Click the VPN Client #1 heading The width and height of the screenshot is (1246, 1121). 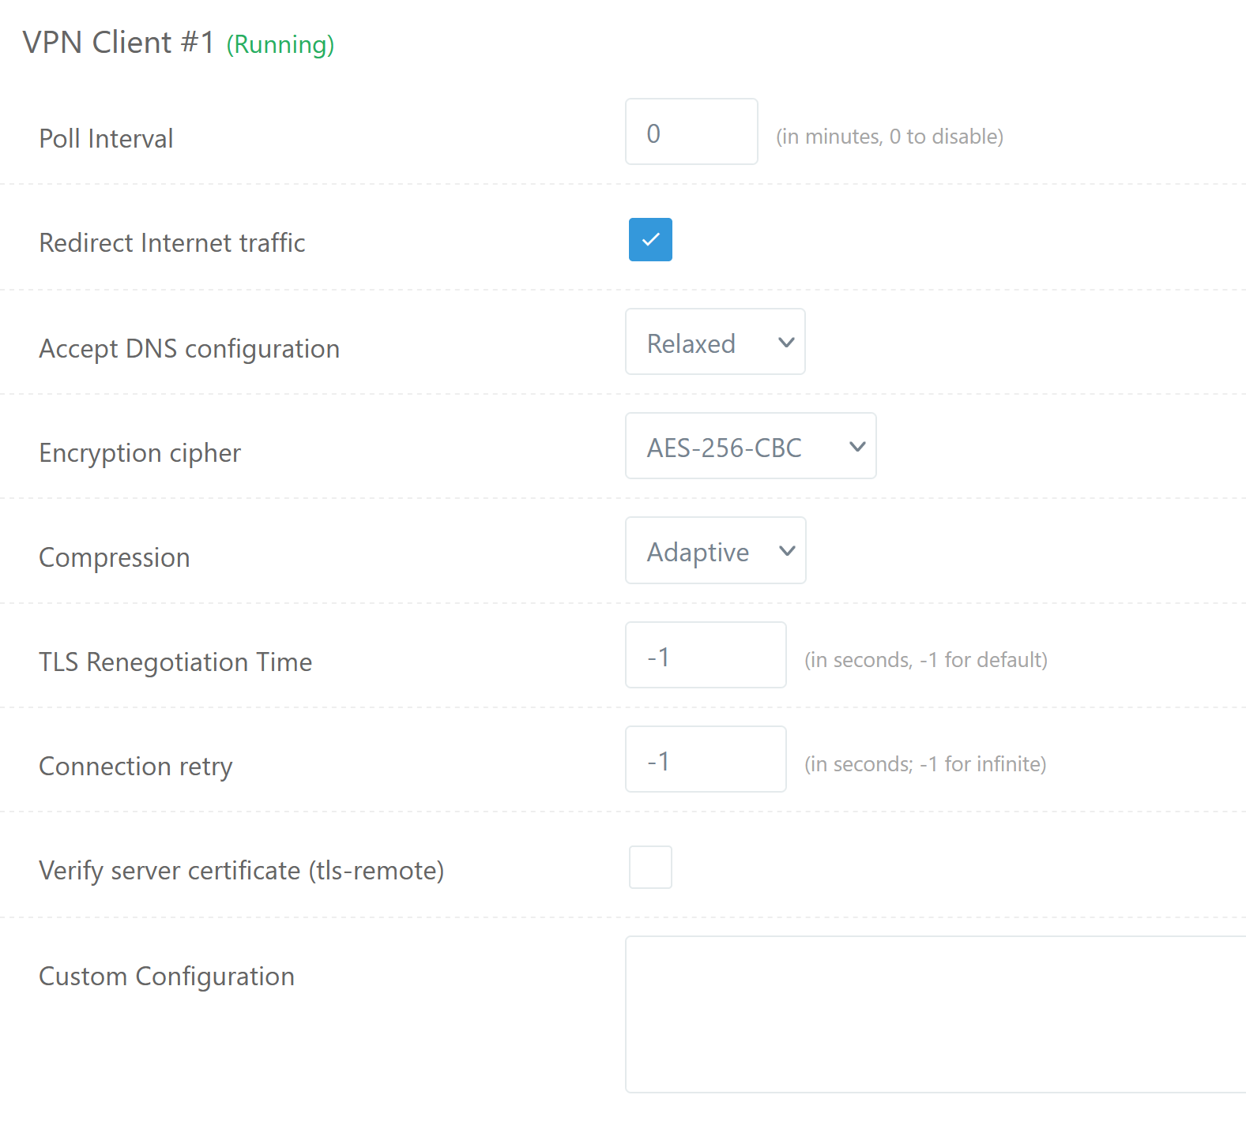pos(119,43)
